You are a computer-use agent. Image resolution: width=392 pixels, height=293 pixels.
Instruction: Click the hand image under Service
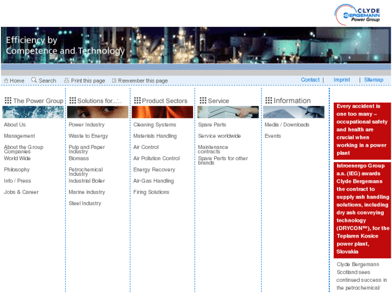(228, 112)
